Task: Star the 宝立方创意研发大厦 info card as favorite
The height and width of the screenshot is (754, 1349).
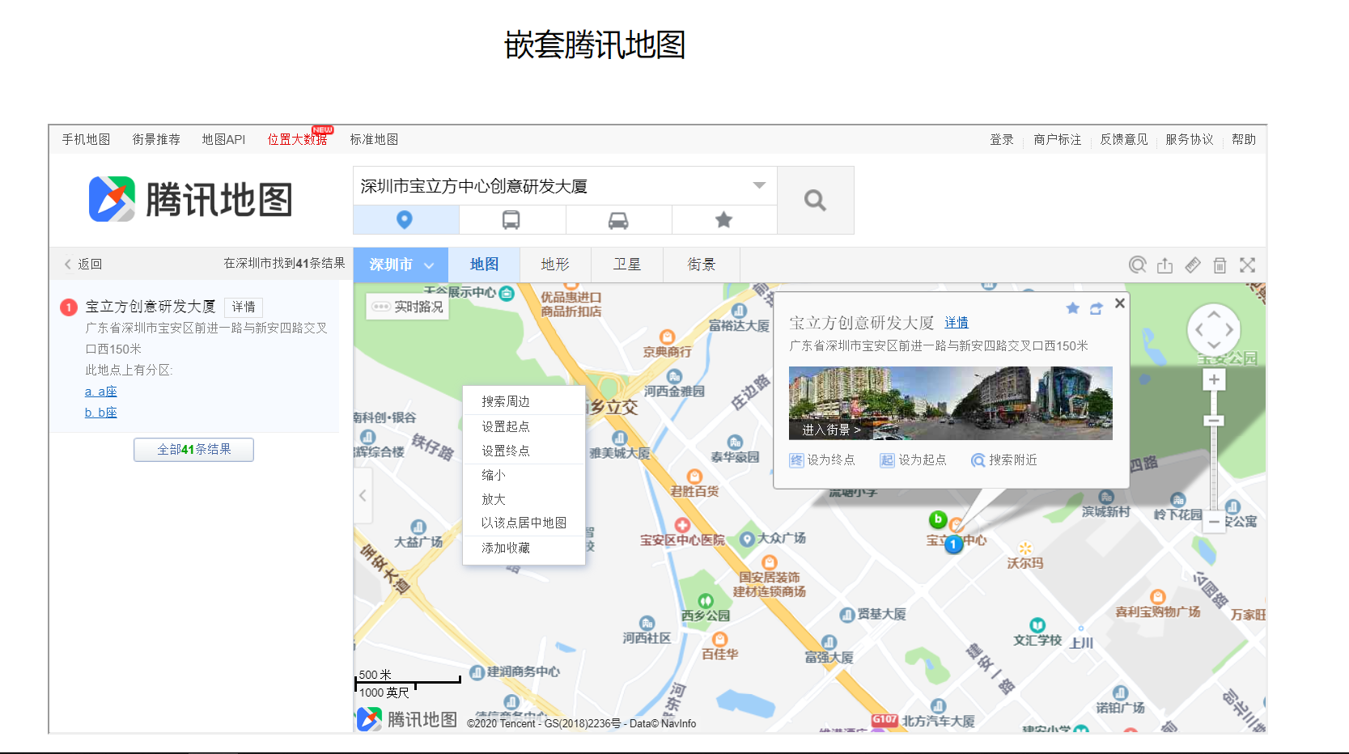Action: point(1072,308)
